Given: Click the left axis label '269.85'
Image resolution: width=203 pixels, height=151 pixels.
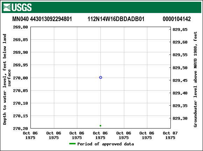Looking at the screenshot, I should (20, 40).
